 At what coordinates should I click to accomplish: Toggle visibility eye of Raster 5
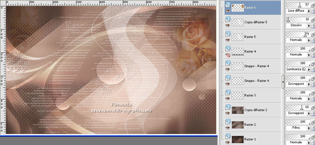[228, 40]
